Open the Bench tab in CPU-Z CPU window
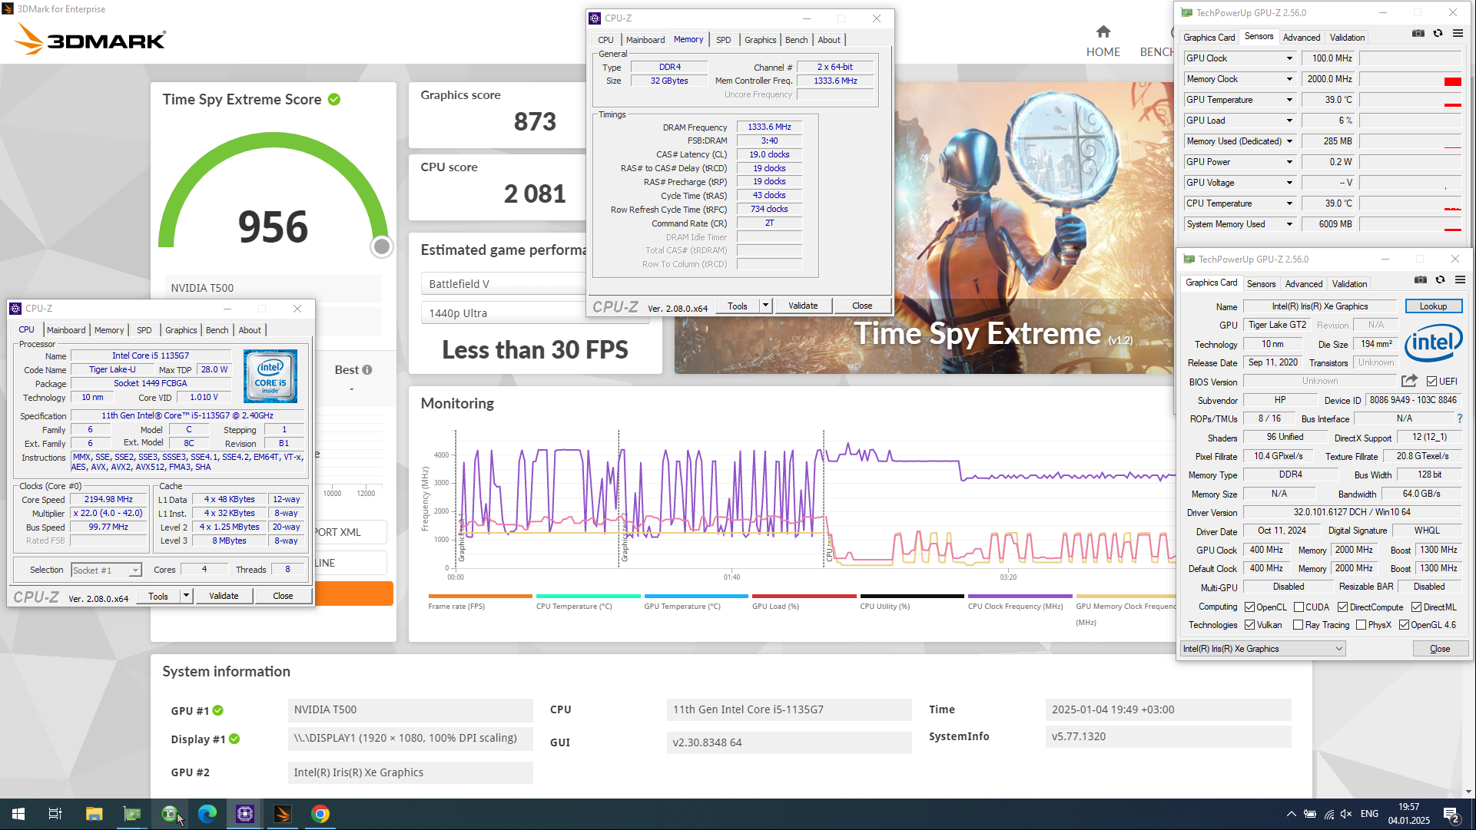This screenshot has height=830, width=1476. click(217, 330)
